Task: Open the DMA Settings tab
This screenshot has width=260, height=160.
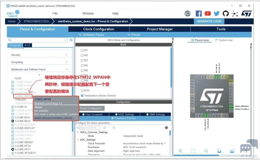Action: [x=155, y=114]
